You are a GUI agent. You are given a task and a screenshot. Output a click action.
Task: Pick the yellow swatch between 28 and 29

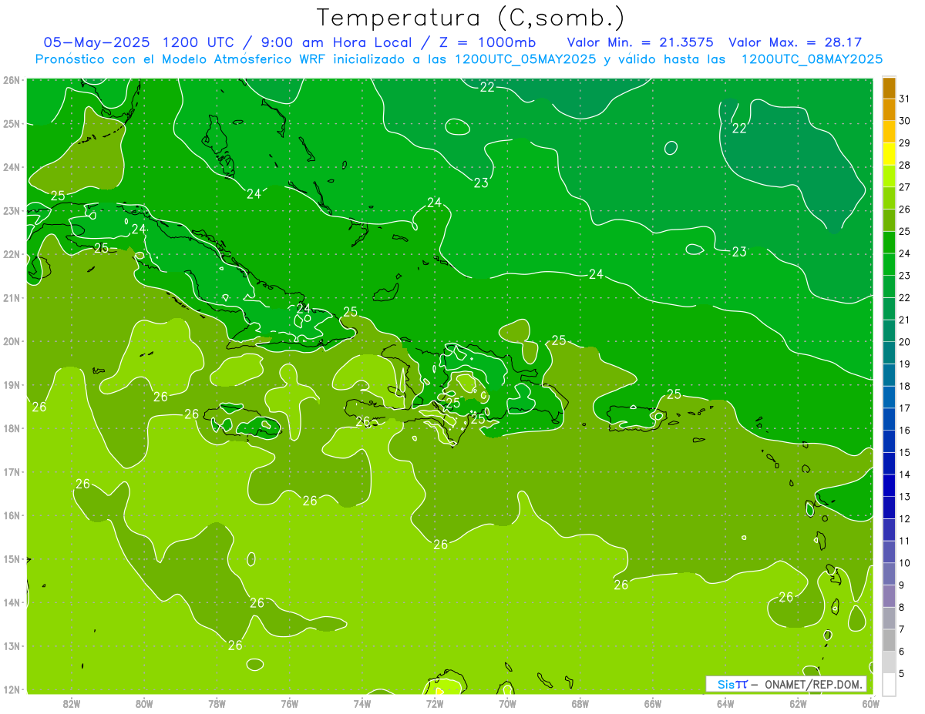pyautogui.click(x=889, y=154)
